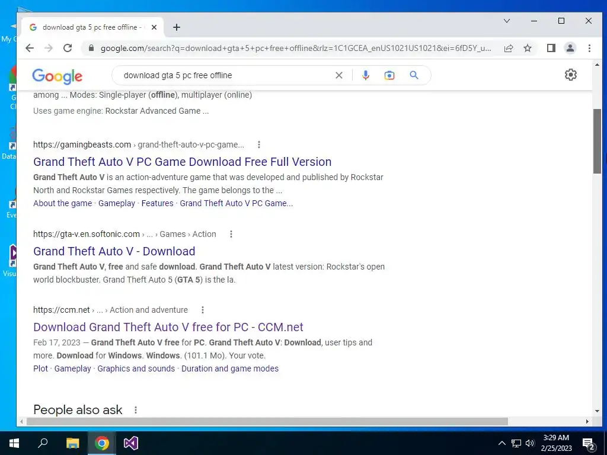The width and height of the screenshot is (607, 455).
Task: Reload the Google search page
Action: (68, 48)
